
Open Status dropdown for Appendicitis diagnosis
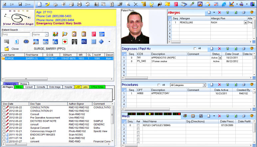coord(220,58)
